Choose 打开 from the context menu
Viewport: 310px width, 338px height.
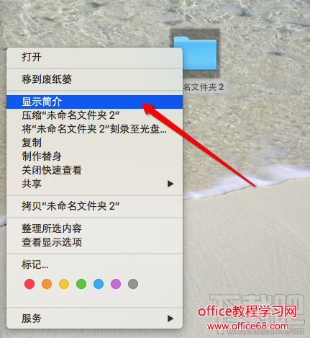click(x=94, y=57)
